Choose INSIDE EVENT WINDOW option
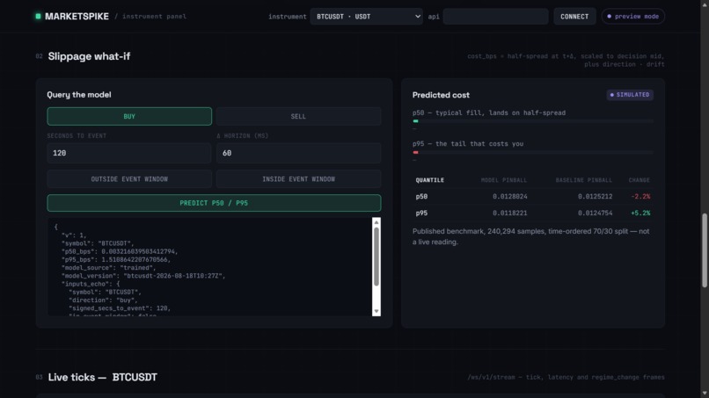This screenshot has height=398, width=709. click(x=298, y=179)
